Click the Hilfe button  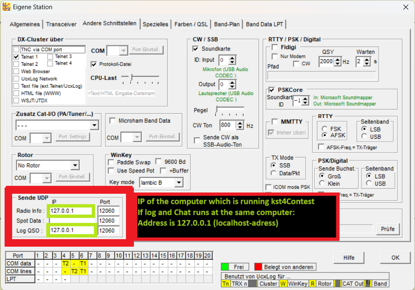[349, 257]
